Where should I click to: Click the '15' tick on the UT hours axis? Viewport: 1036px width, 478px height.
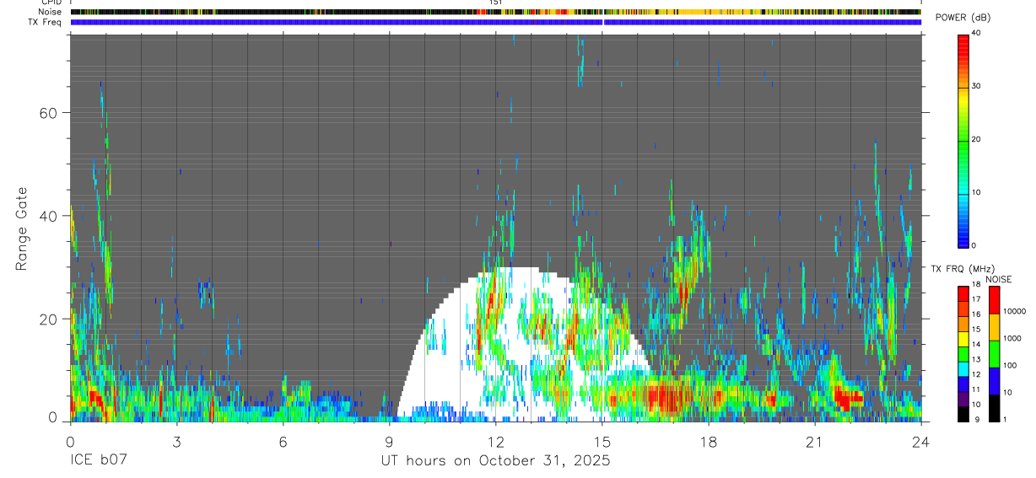click(x=602, y=441)
